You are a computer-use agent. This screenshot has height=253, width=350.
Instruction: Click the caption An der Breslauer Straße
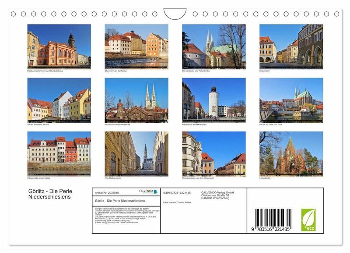38,125
